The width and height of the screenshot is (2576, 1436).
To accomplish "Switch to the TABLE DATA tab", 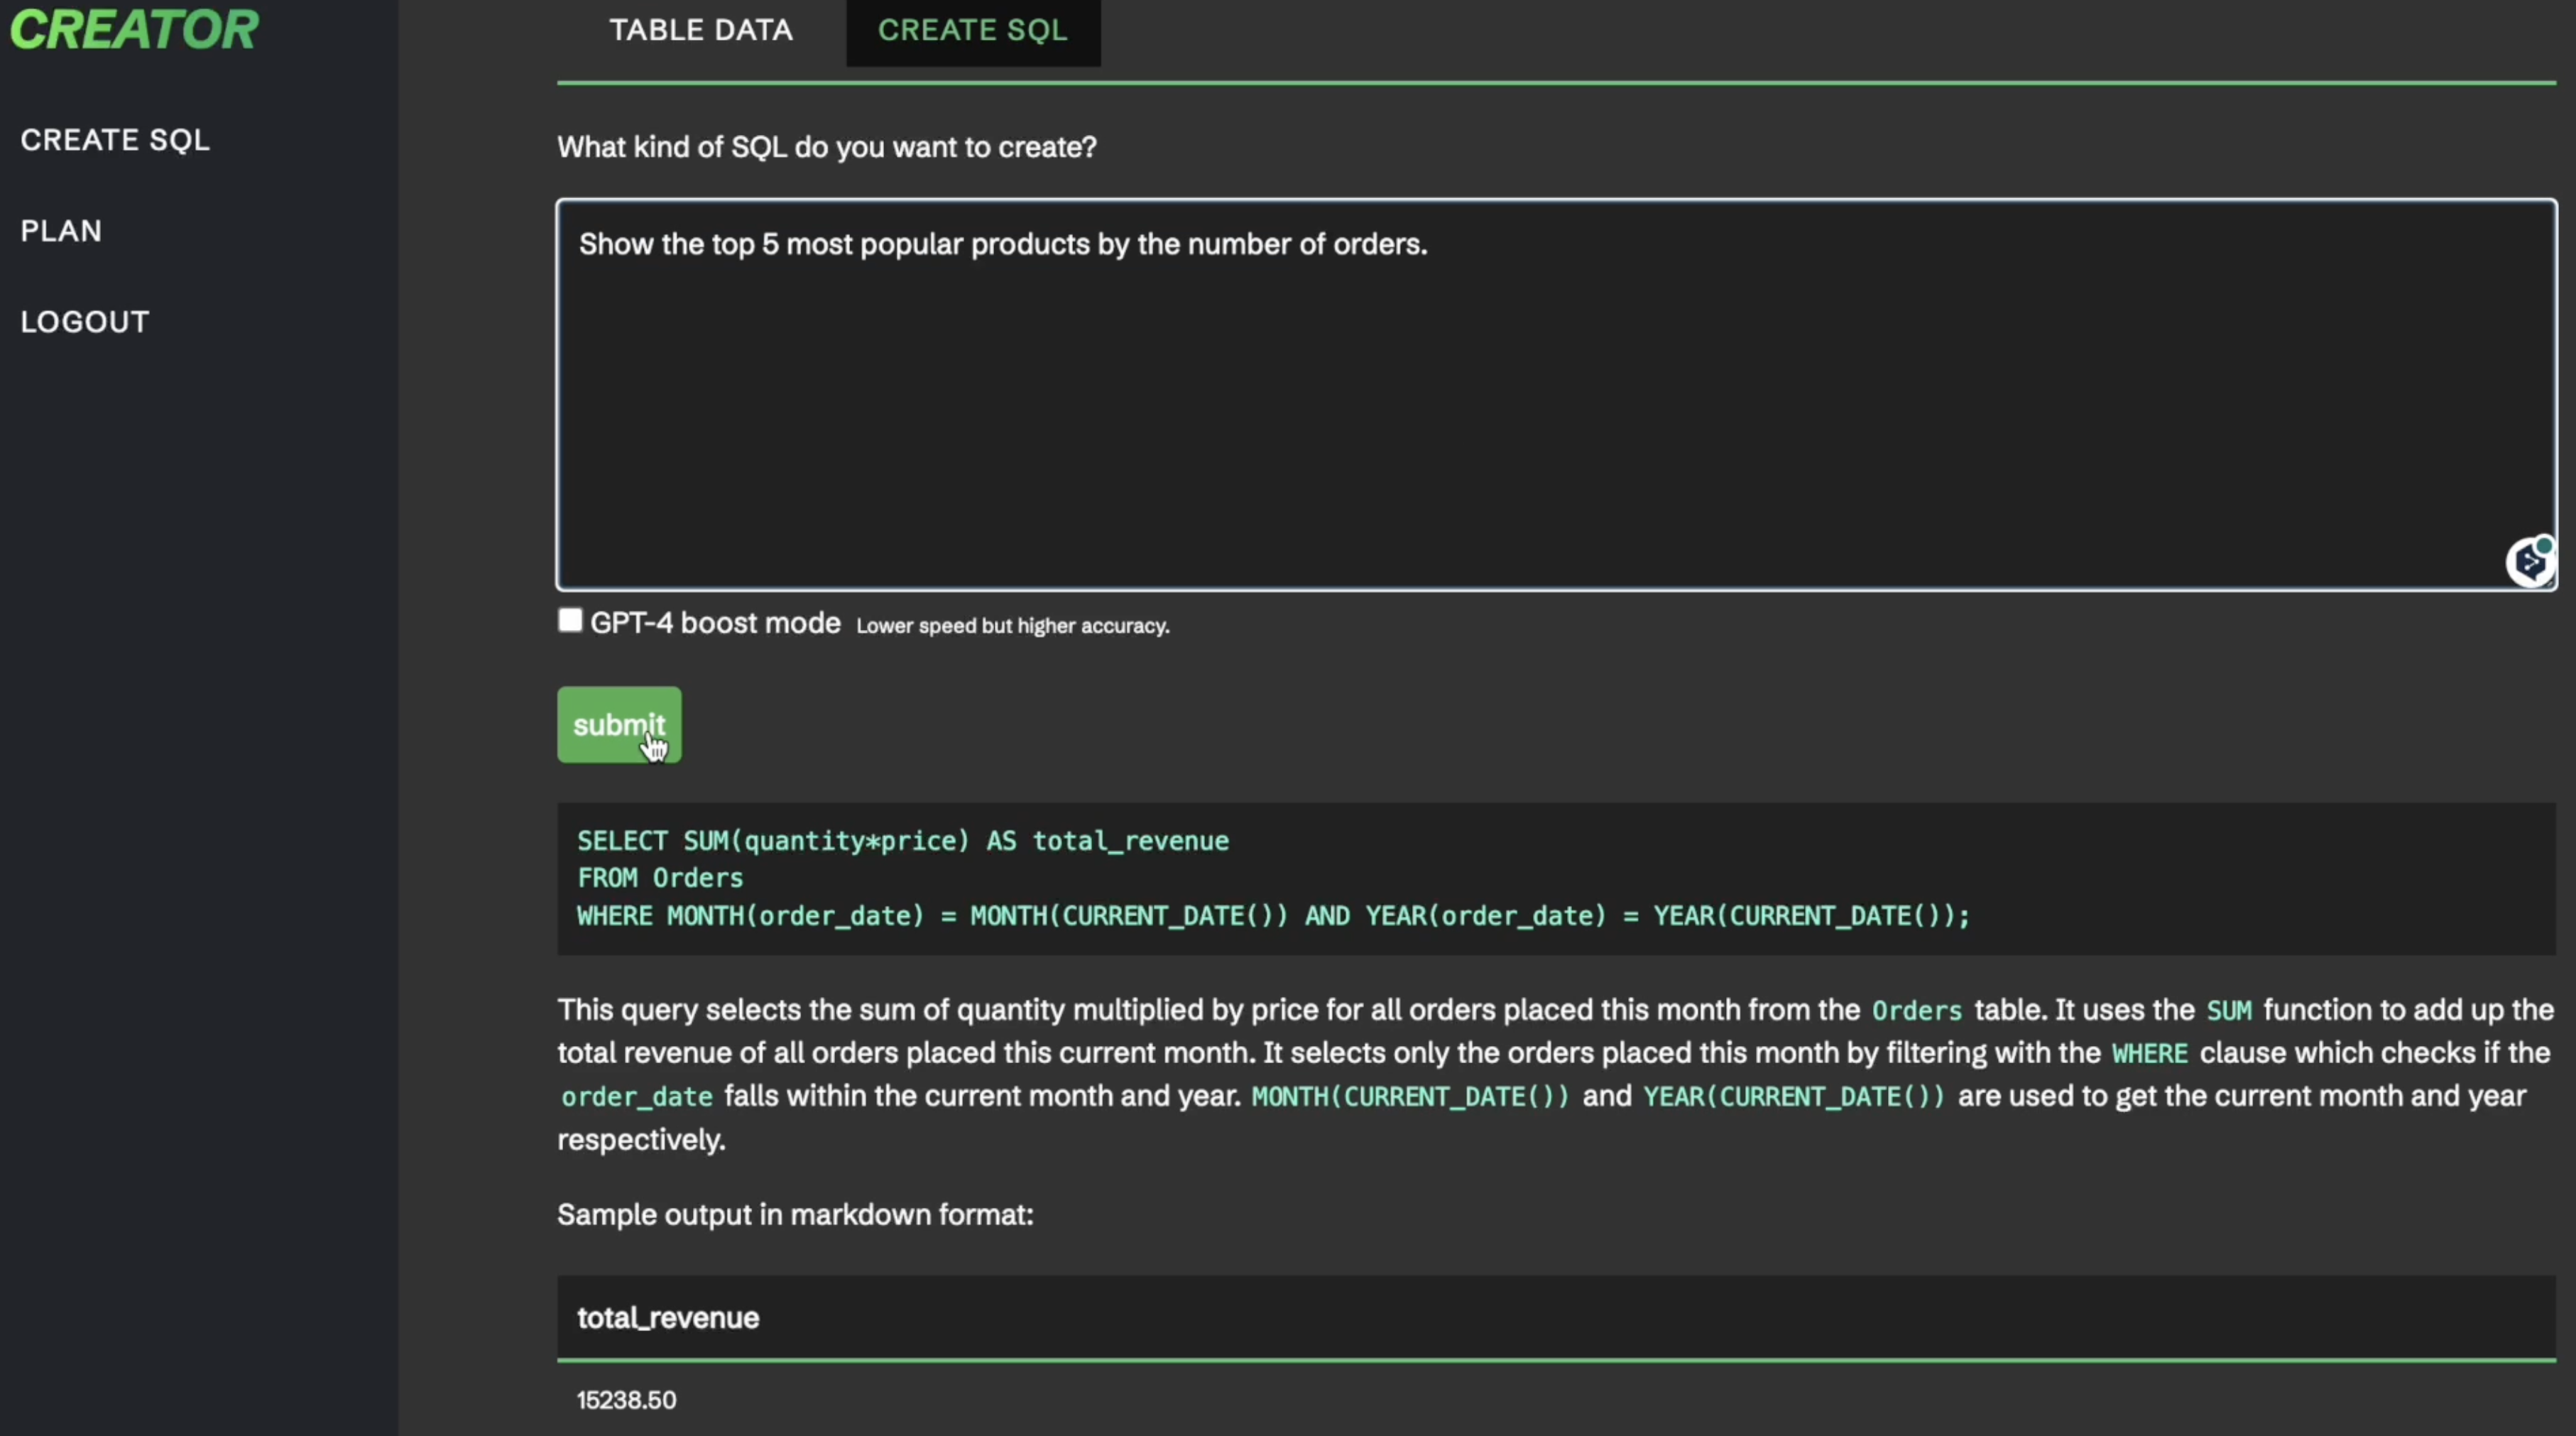I will [701, 30].
